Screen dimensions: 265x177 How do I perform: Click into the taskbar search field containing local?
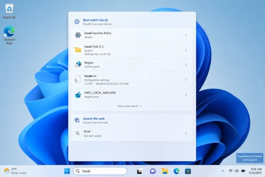(x=100, y=171)
